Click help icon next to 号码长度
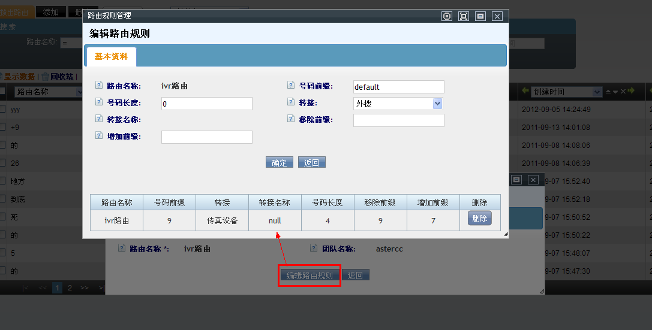 click(99, 102)
